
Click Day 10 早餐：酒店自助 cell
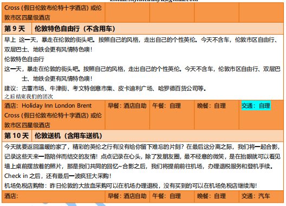127,196
